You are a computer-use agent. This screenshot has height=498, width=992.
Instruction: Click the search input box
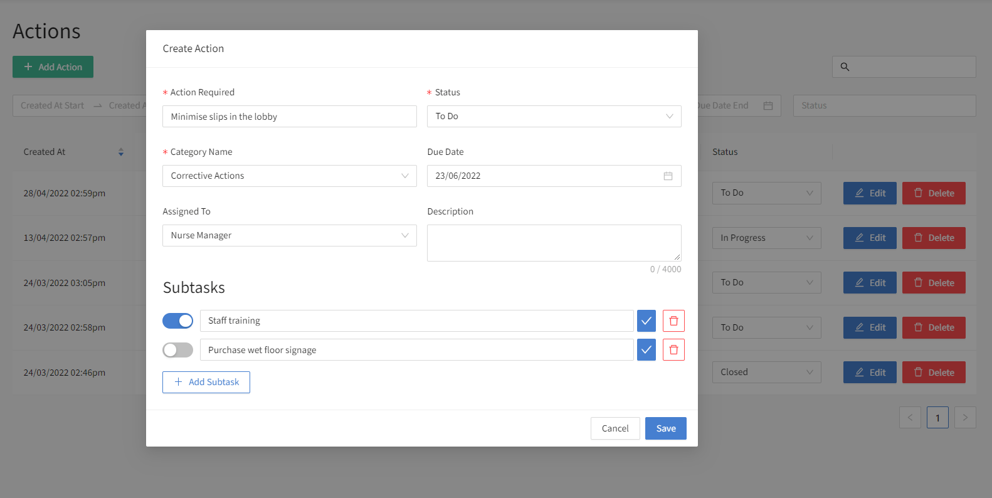tap(904, 67)
